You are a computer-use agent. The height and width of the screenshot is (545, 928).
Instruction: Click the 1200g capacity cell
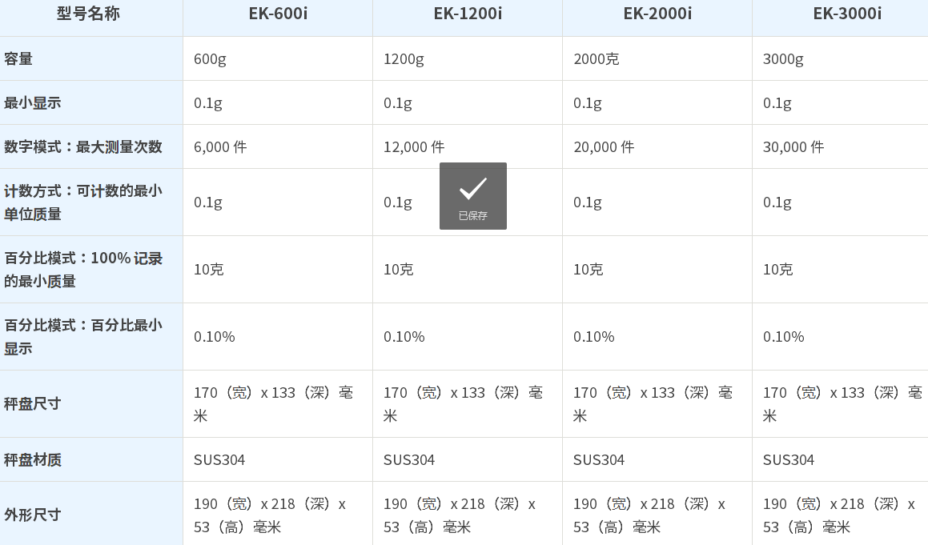pos(403,59)
